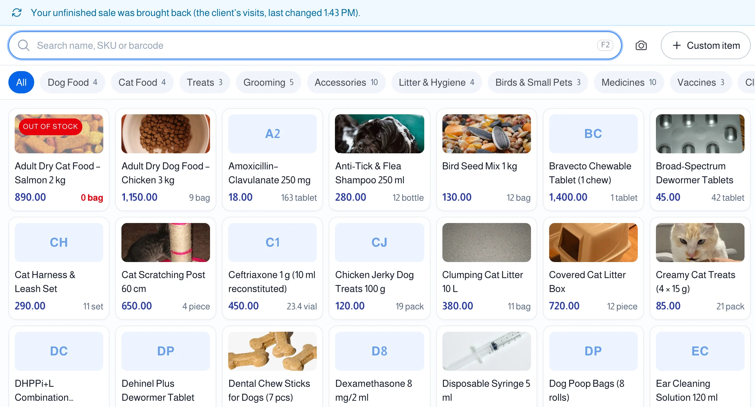755x407 pixels.
Task: Filter by Medicines category
Action: [629, 82]
